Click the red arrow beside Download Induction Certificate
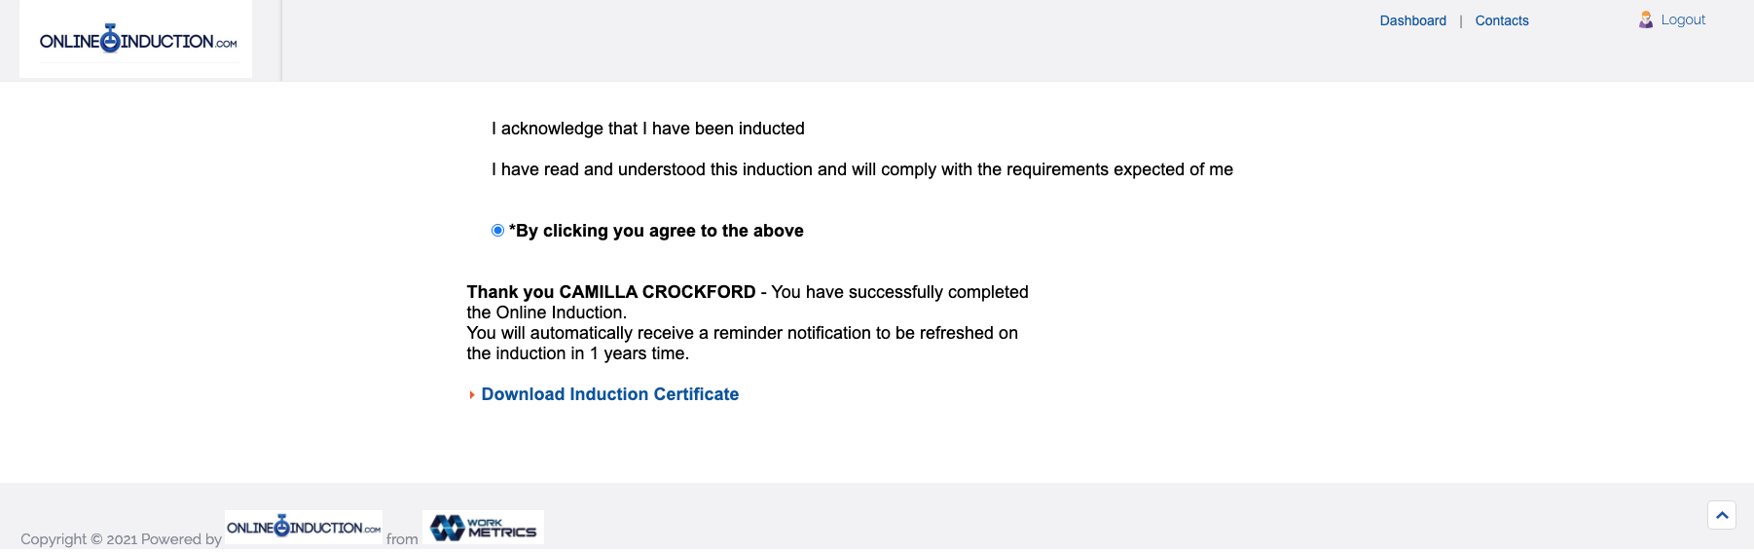This screenshot has height=552, width=1754. 472,395
